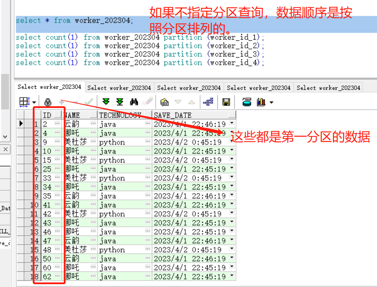Open ellipsis editor for TECHNOLOGY in ID 33 row
The width and height of the screenshot is (377, 287).
click(148, 177)
